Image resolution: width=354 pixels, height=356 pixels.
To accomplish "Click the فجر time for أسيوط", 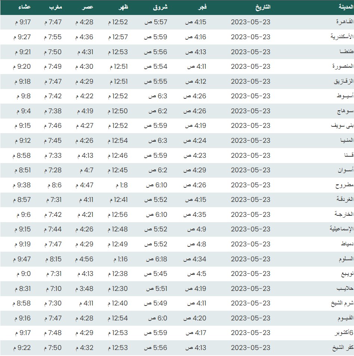I will [x=196, y=96].
